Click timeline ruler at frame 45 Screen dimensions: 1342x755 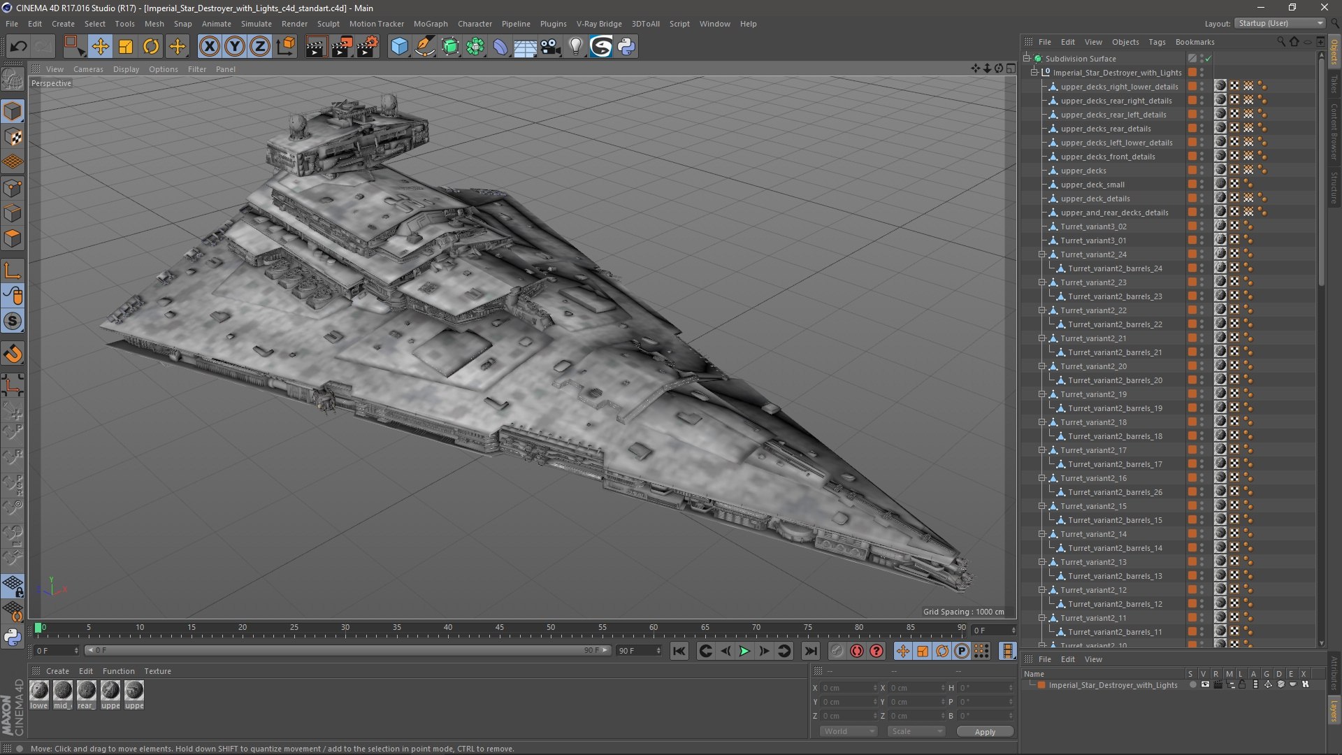coord(499,628)
